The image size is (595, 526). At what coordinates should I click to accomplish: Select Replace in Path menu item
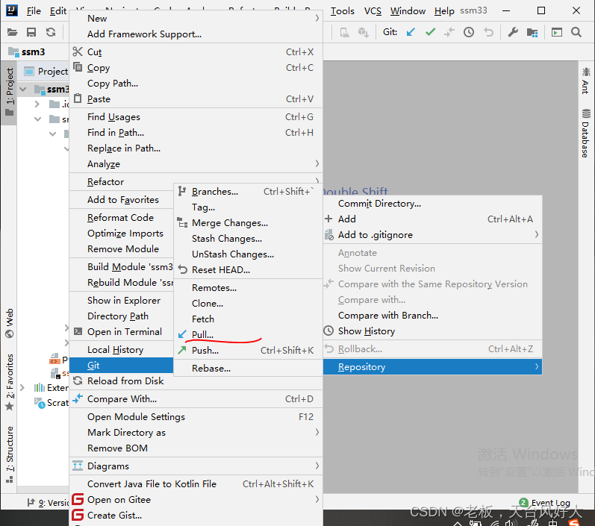pos(196,148)
